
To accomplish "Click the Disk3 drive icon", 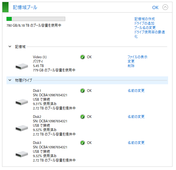I will pos(22,154).
